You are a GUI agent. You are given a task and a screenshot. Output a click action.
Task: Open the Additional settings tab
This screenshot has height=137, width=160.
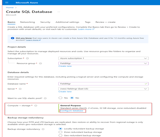67,22
